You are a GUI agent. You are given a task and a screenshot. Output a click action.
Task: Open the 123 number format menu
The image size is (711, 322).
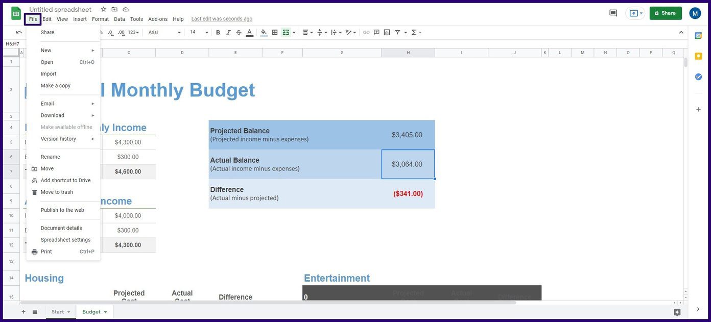pos(133,32)
